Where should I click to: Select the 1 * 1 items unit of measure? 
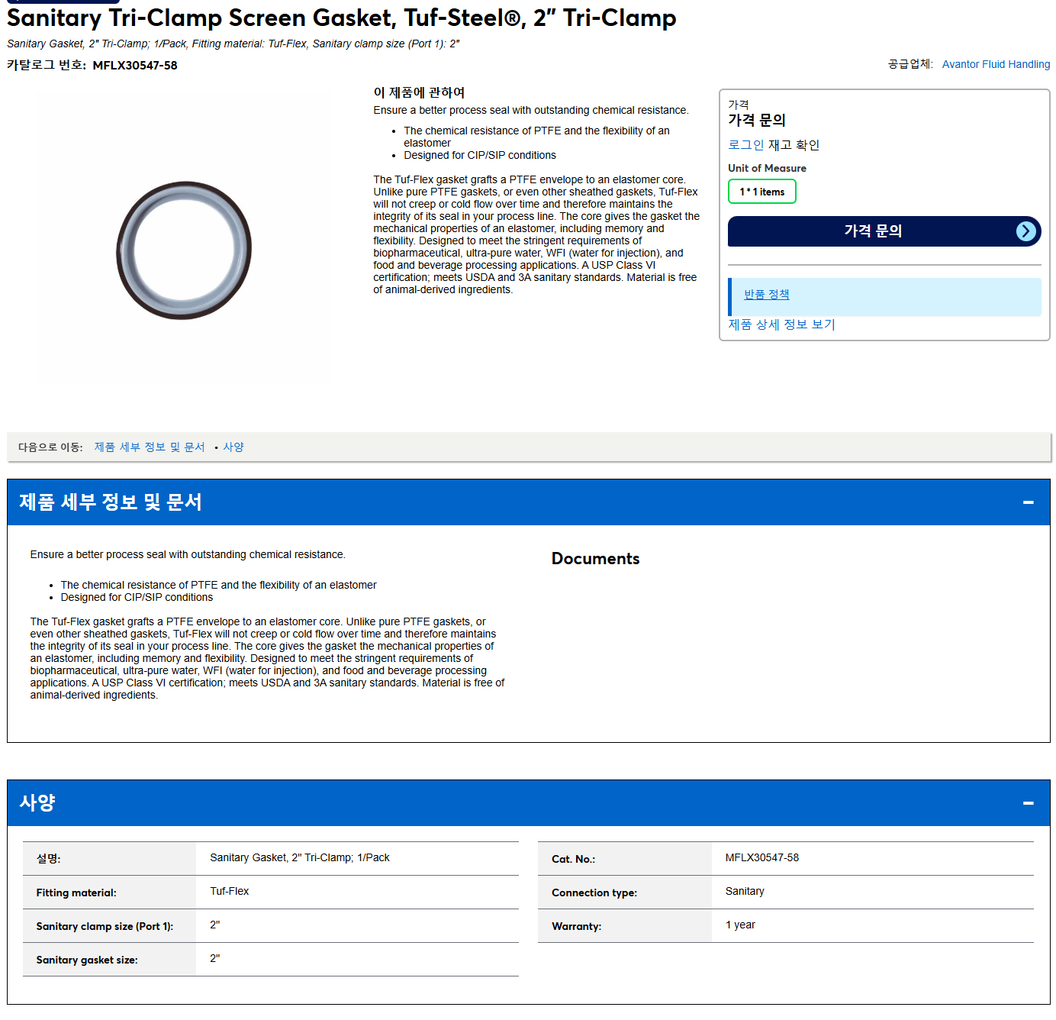[761, 192]
